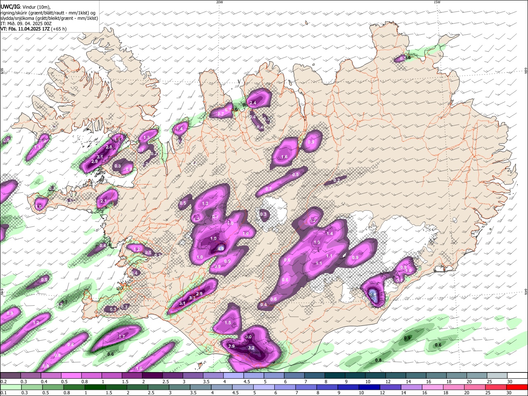The width and height of the screenshot is (528, 396).
Task: Click the '3.0' precipitation value on the map
Action: tap(248, 337)
